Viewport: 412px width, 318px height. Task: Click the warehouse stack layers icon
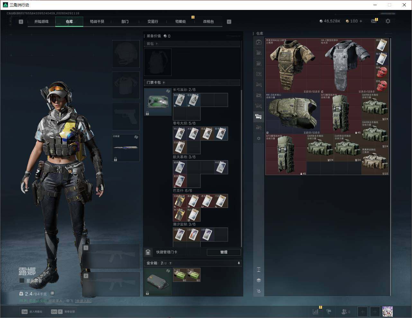click(259, 280)
